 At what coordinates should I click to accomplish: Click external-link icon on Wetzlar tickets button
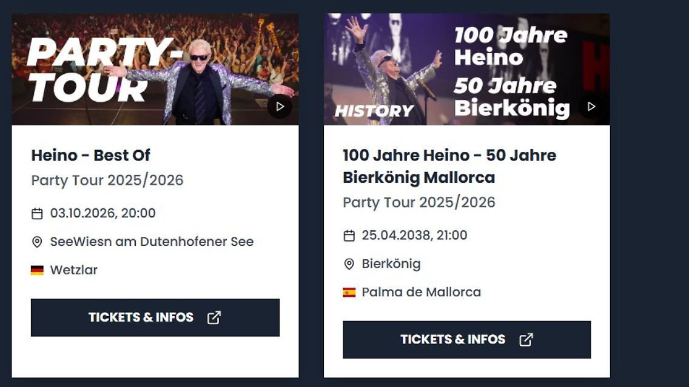click(x=214, y=317)
